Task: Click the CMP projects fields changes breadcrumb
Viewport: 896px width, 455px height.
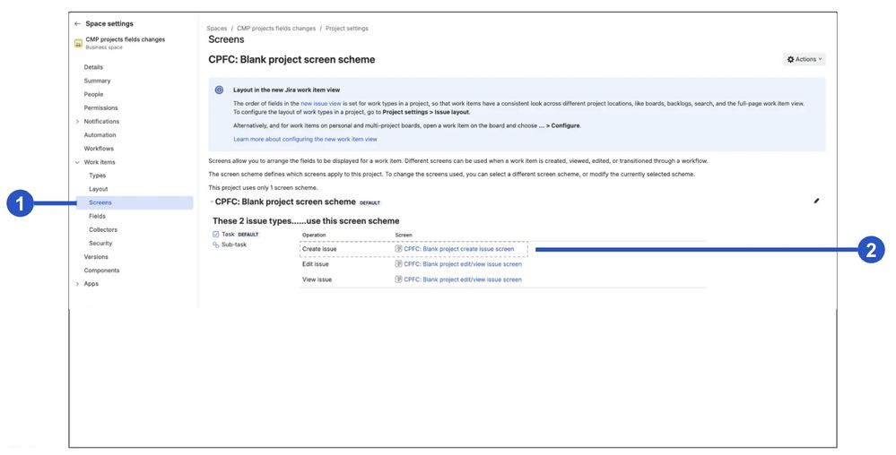Action: point(276,29)
